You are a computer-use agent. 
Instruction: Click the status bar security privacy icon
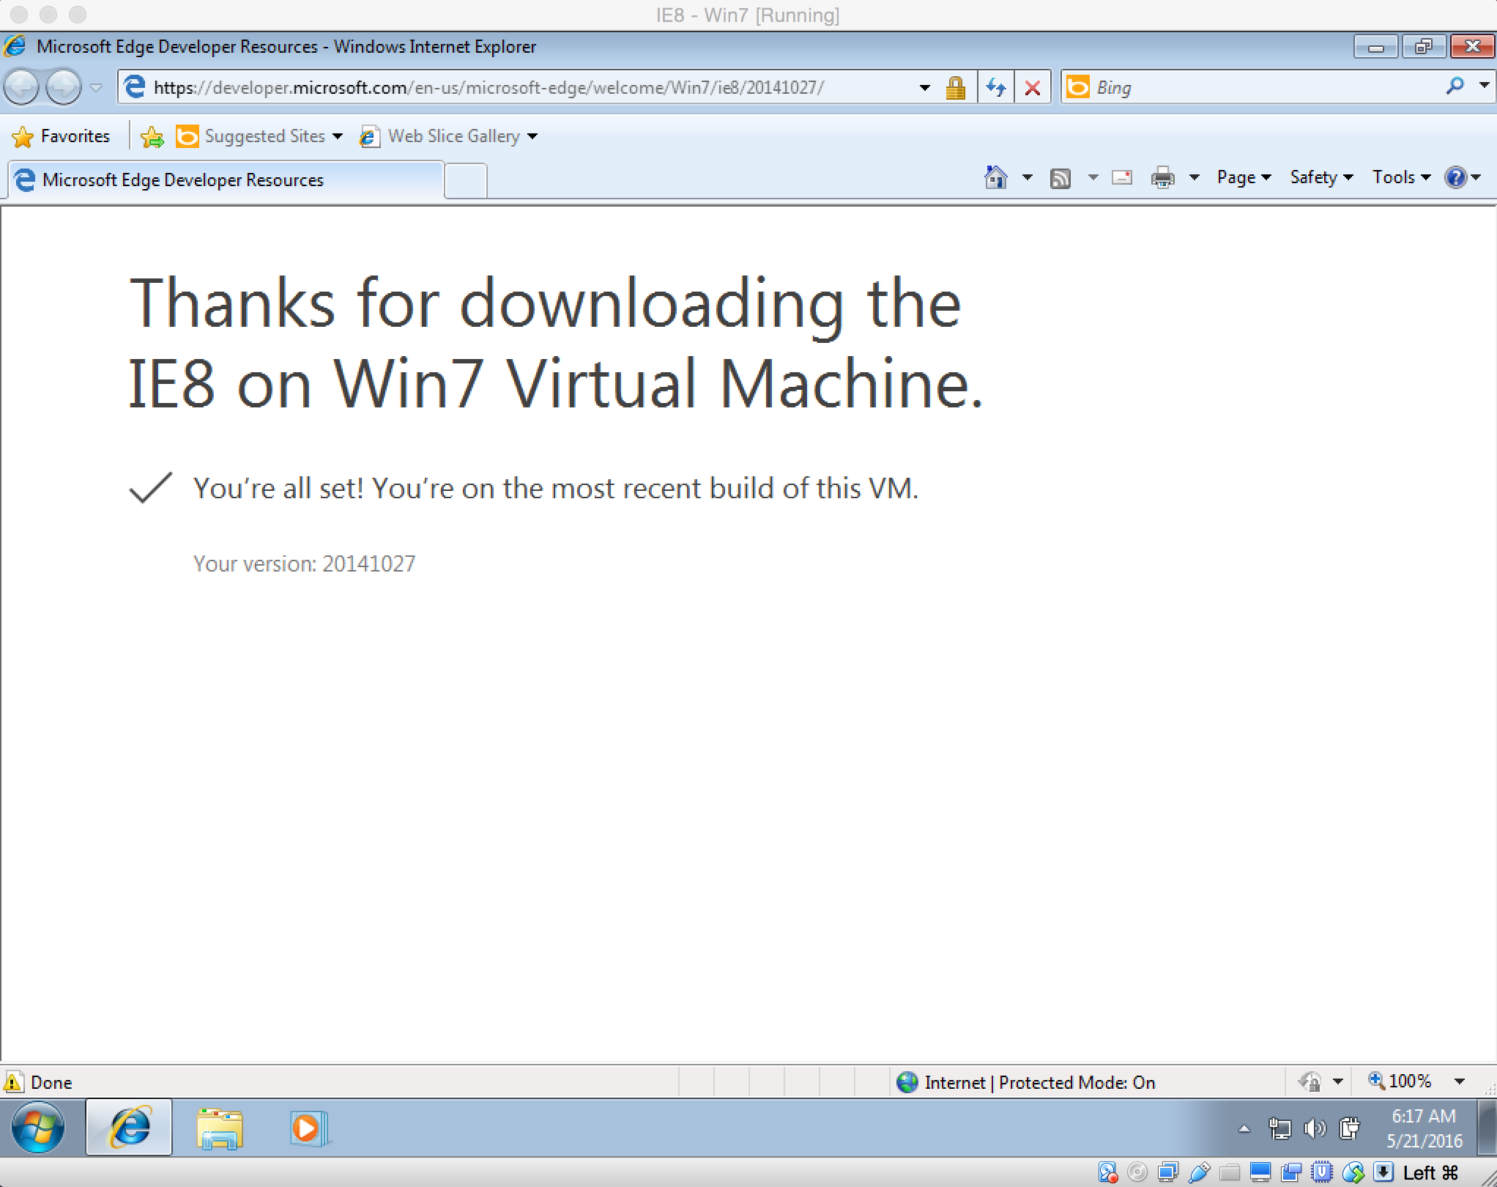coord(1310,1081)
